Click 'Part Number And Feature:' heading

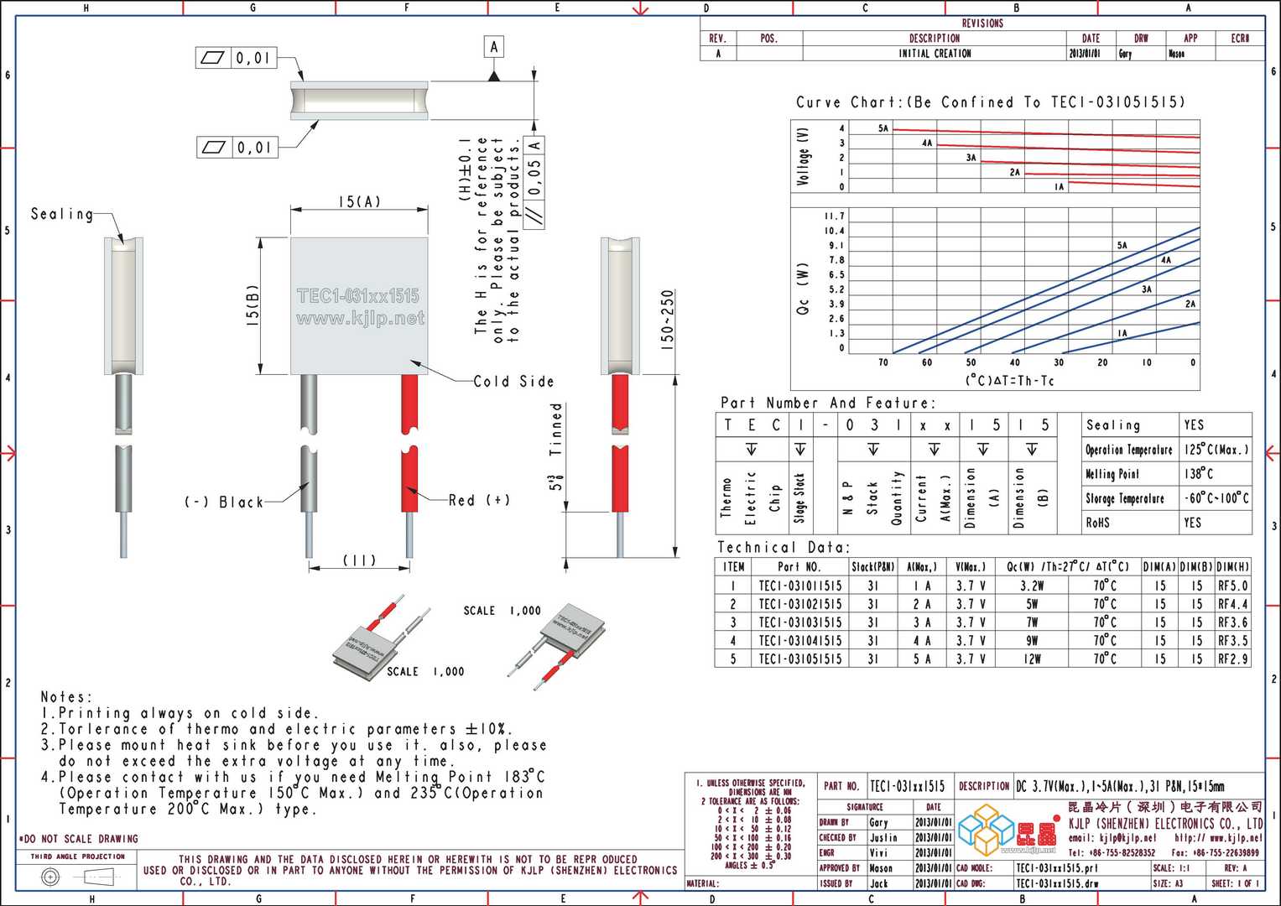coord(827,403)
